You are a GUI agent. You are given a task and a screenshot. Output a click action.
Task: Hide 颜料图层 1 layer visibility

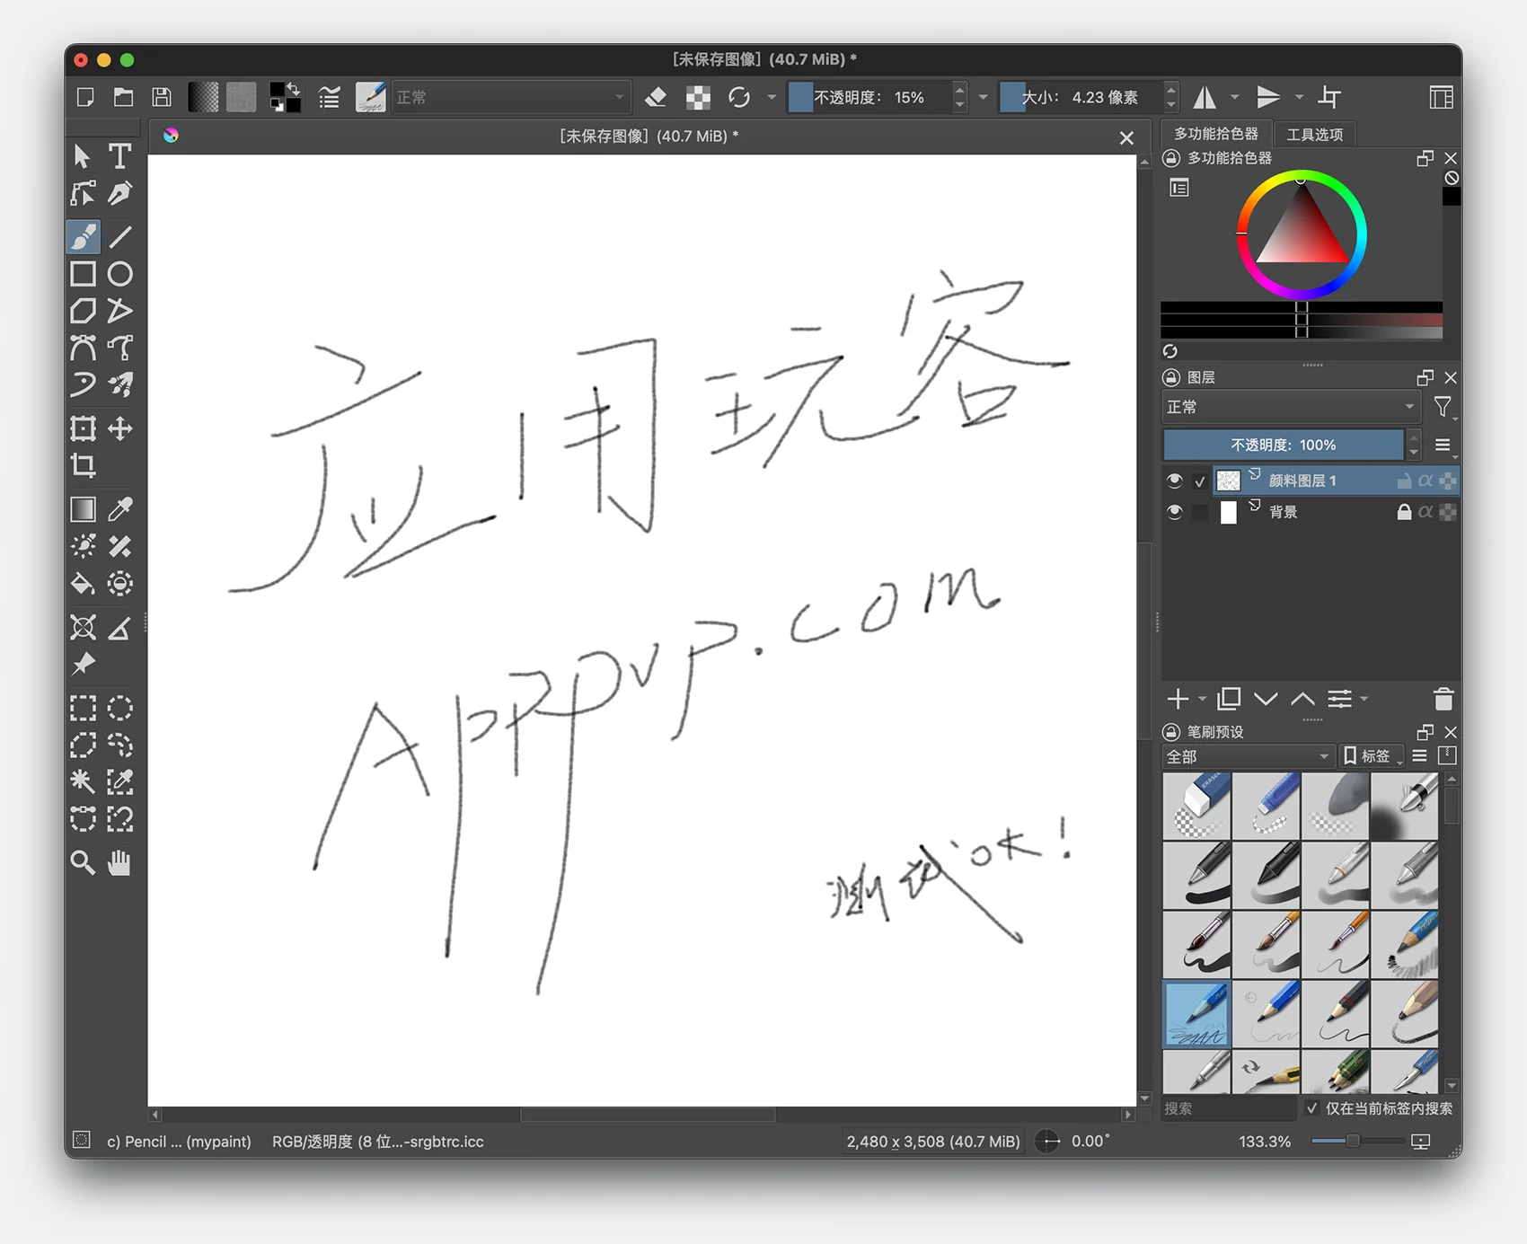(1174, 481)
